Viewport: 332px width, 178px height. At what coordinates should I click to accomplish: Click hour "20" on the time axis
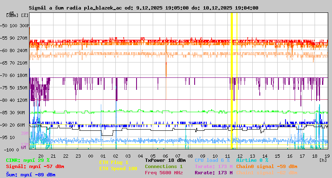pos(41,156)
